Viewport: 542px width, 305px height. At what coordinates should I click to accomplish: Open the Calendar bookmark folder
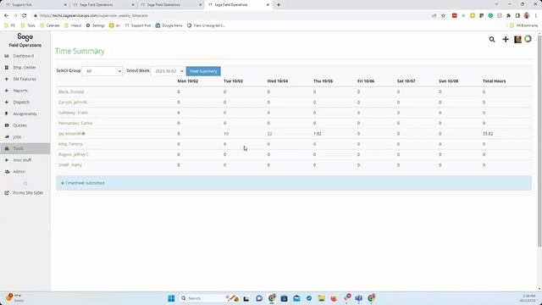pyautogui.click(x=50, y=25)
